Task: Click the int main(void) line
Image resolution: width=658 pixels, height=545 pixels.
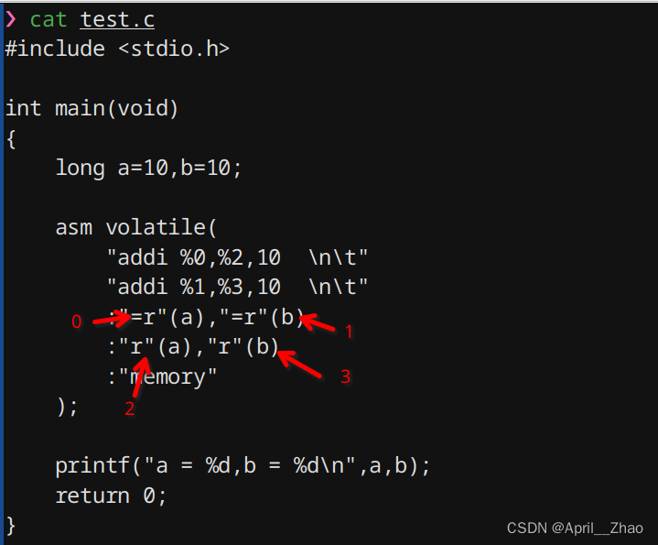Action: coord(92,108)
